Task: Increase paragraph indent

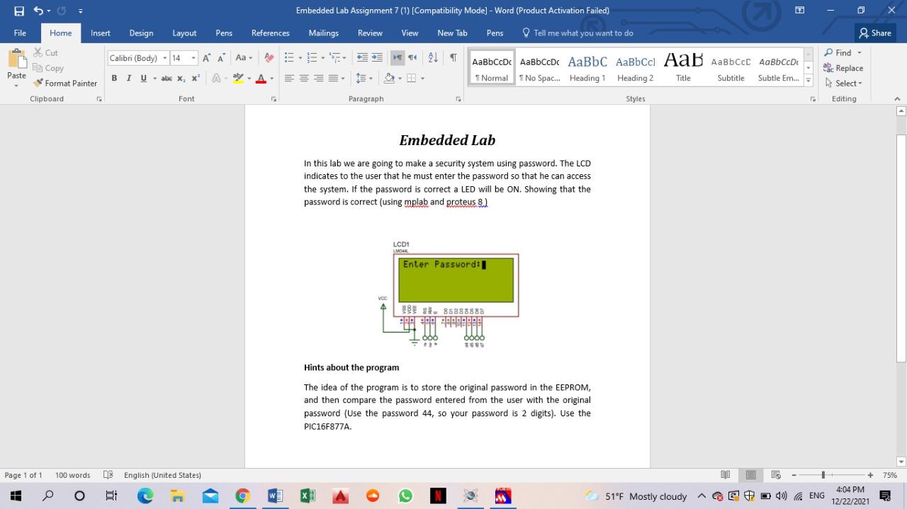Action: [x=377, y=58]
